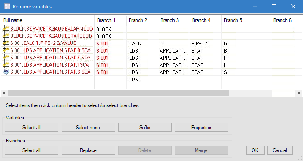
Task: Click the horizontal scrollbar left arrow
Action: tap(4, 93)
